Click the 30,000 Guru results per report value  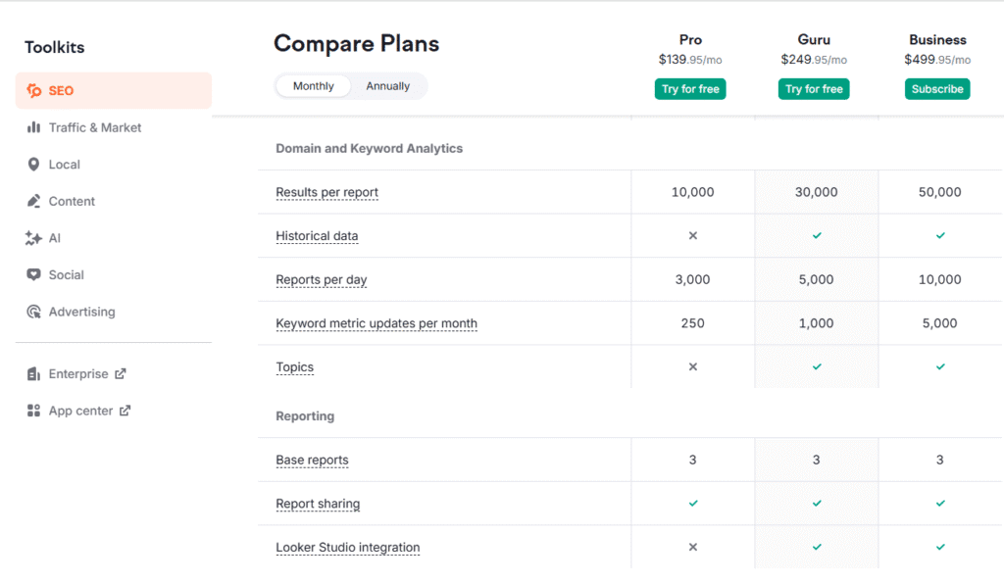tap(817, 192)
